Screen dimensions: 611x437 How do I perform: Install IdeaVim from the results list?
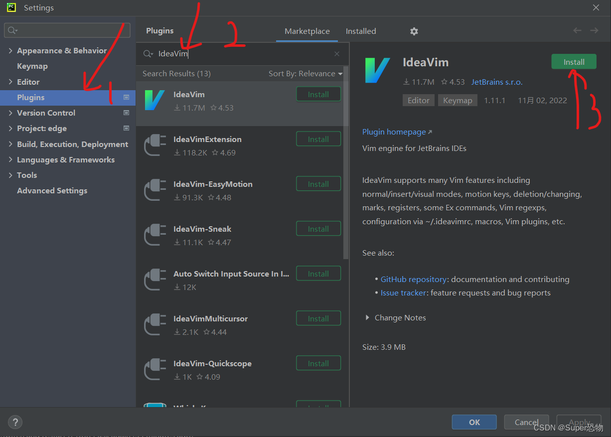click(x=318, y=94)
